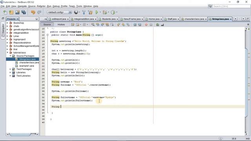251x141 pixels.
Task: Click the red Start Macro Recording icon
Action: tap(146, 25)
